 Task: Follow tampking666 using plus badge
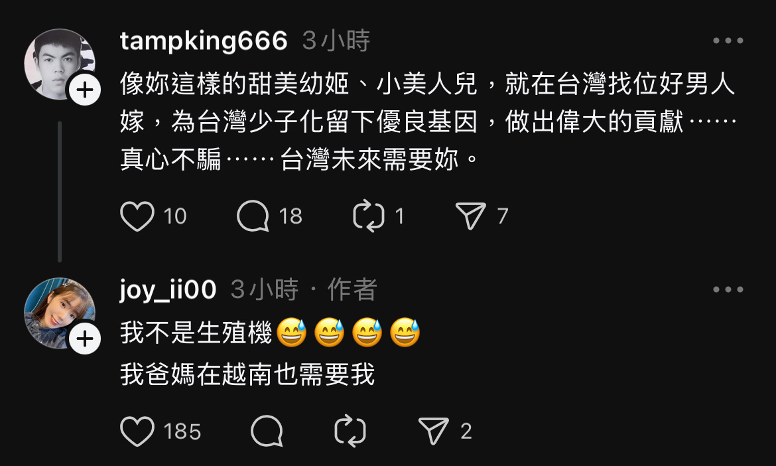pyautogui.click(x=85, y=90)
